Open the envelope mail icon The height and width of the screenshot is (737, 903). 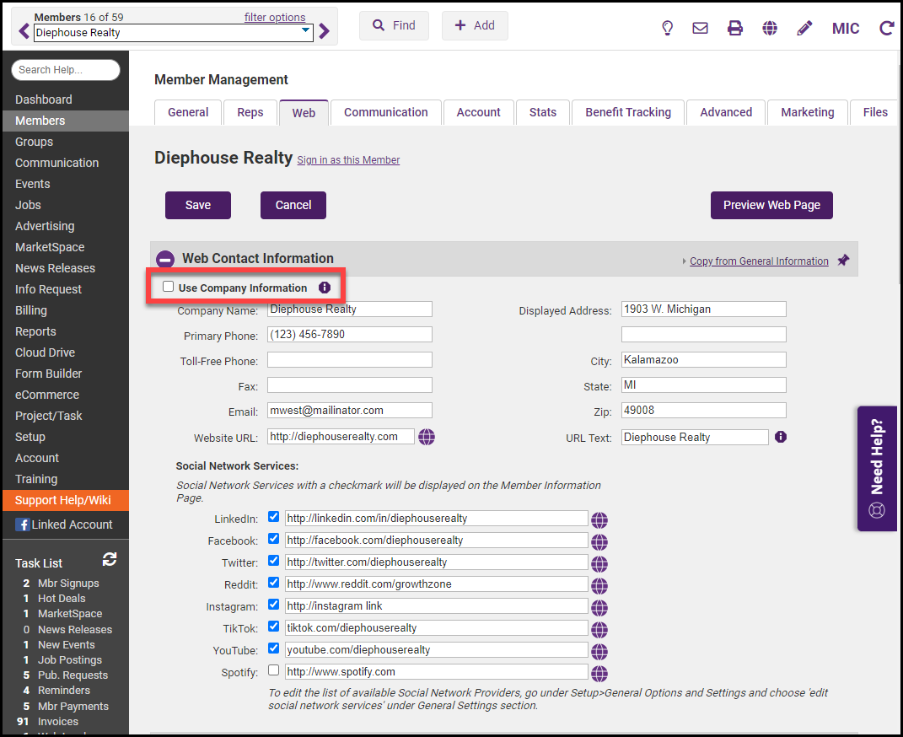(x=700, y=28)
